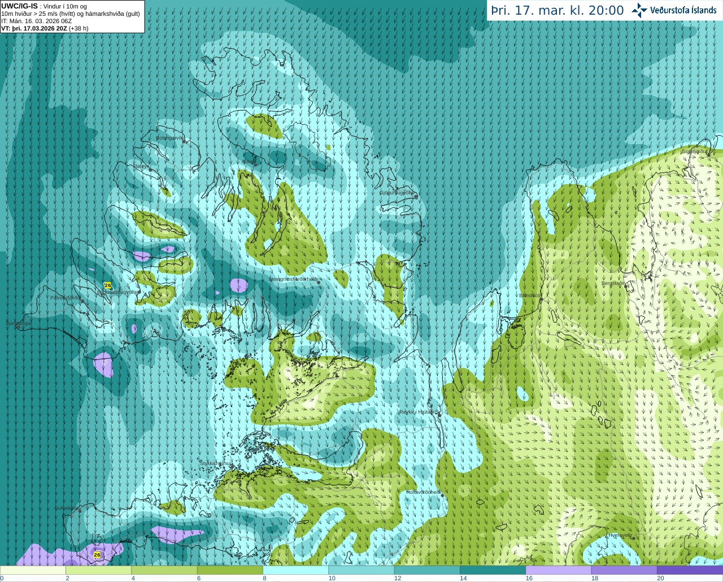This screenshot has width=723, height=582.
Task: Click the Siglufjörður station label
Action: coord(694,151)
